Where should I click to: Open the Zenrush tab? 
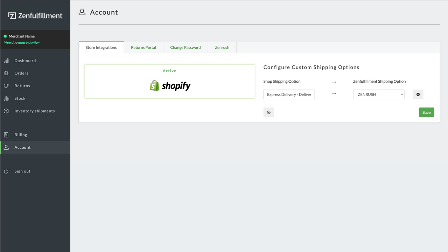222,48
